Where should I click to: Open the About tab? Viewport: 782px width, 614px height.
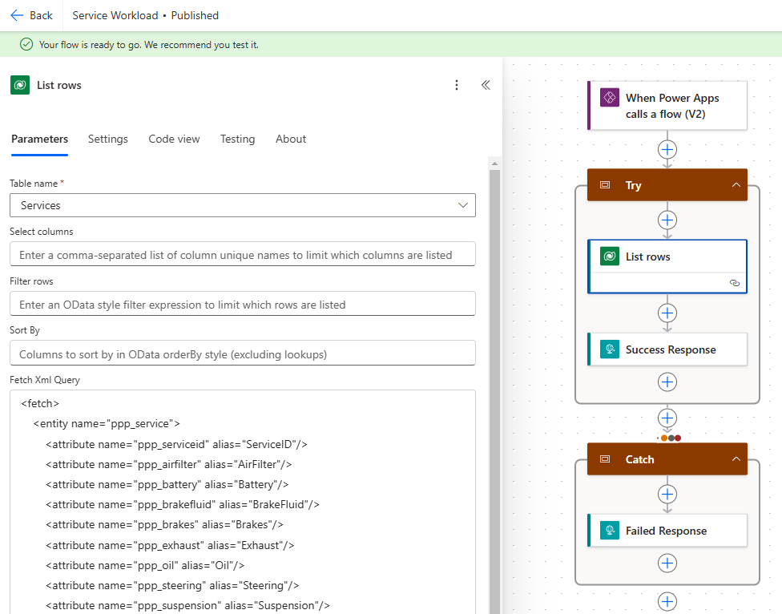click(291, 139)
